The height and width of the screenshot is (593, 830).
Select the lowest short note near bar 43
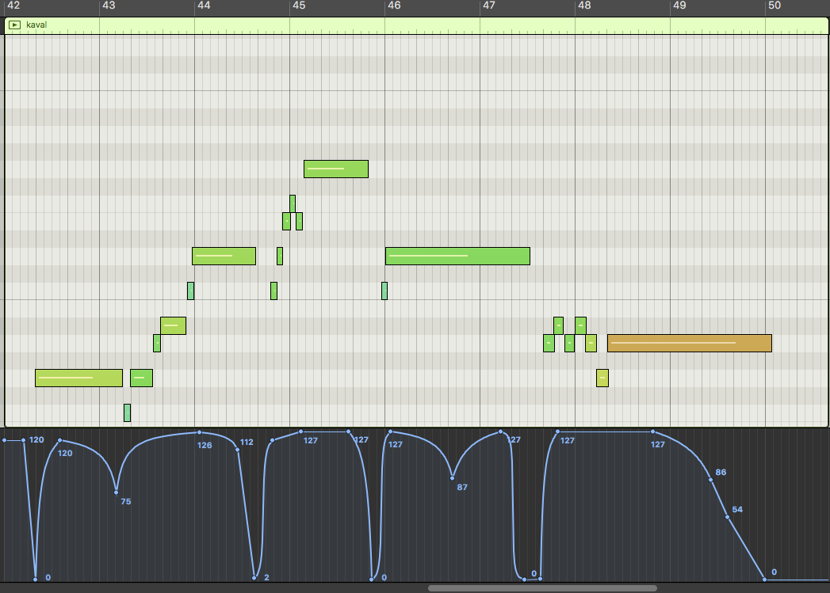click(x=127, y=412)
